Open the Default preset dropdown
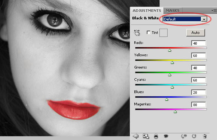The width and height of the screenshot is (217, 140). tap(185, 19)
